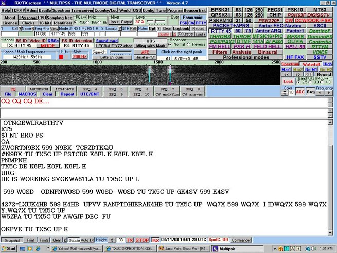Select Reverse reception radio button
This screenshot has width=337, height=253.
pos(188,44)
